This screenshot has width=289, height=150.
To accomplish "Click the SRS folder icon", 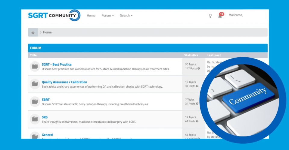I will (35, 119).
